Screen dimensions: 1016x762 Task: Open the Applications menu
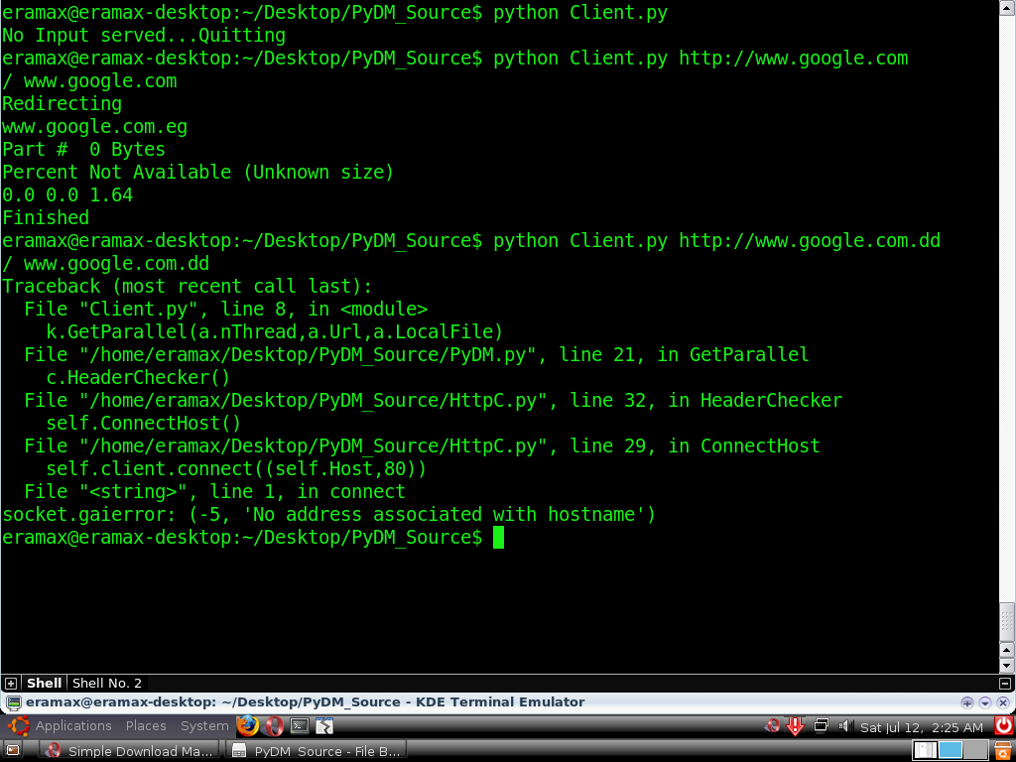(x=73, y=725)
